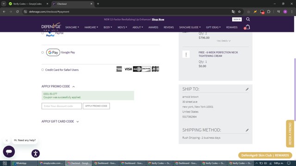
Task: Click the DefenAge logo
Action: tap(51, 27)
